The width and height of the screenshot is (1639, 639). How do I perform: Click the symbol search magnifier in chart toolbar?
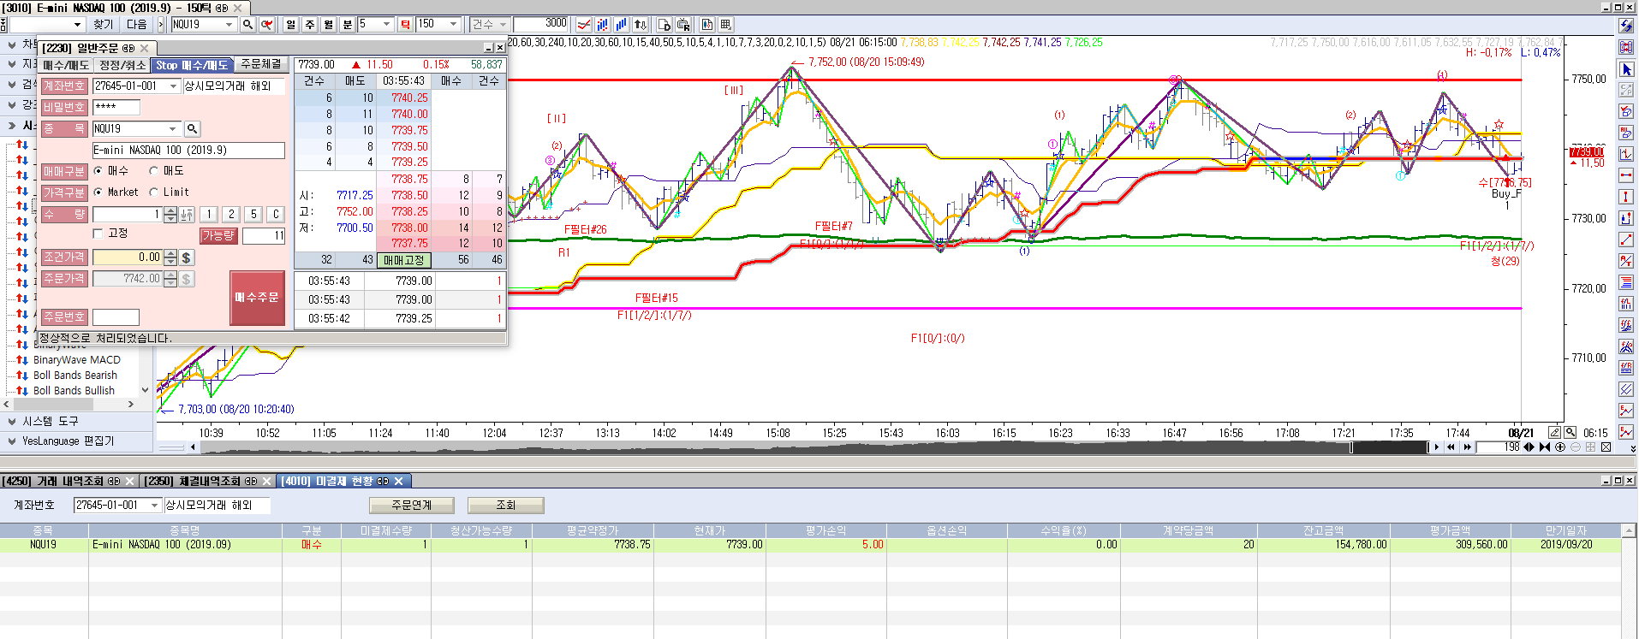pos(247,25)
